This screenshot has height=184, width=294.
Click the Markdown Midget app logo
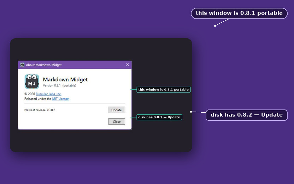coord(32,82)
